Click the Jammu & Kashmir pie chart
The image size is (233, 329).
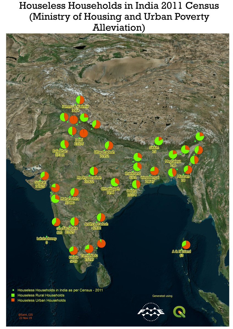point(80,100)
